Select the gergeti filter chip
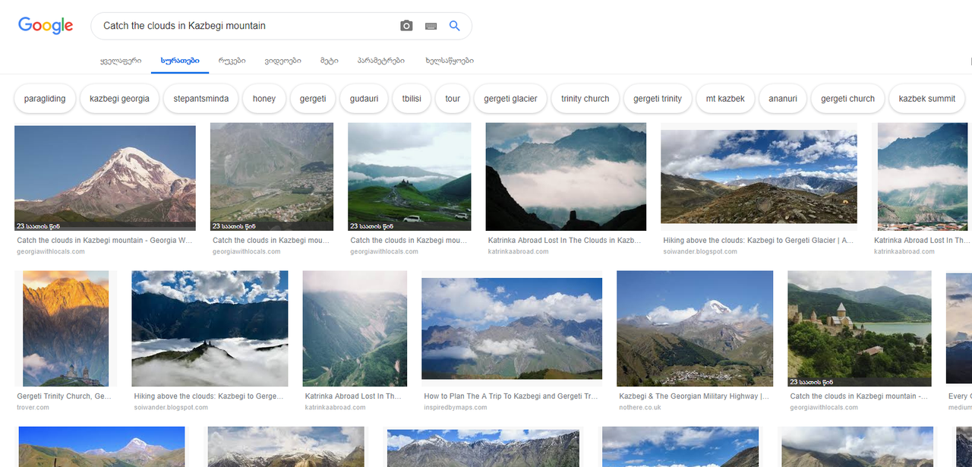 [313, 99]
